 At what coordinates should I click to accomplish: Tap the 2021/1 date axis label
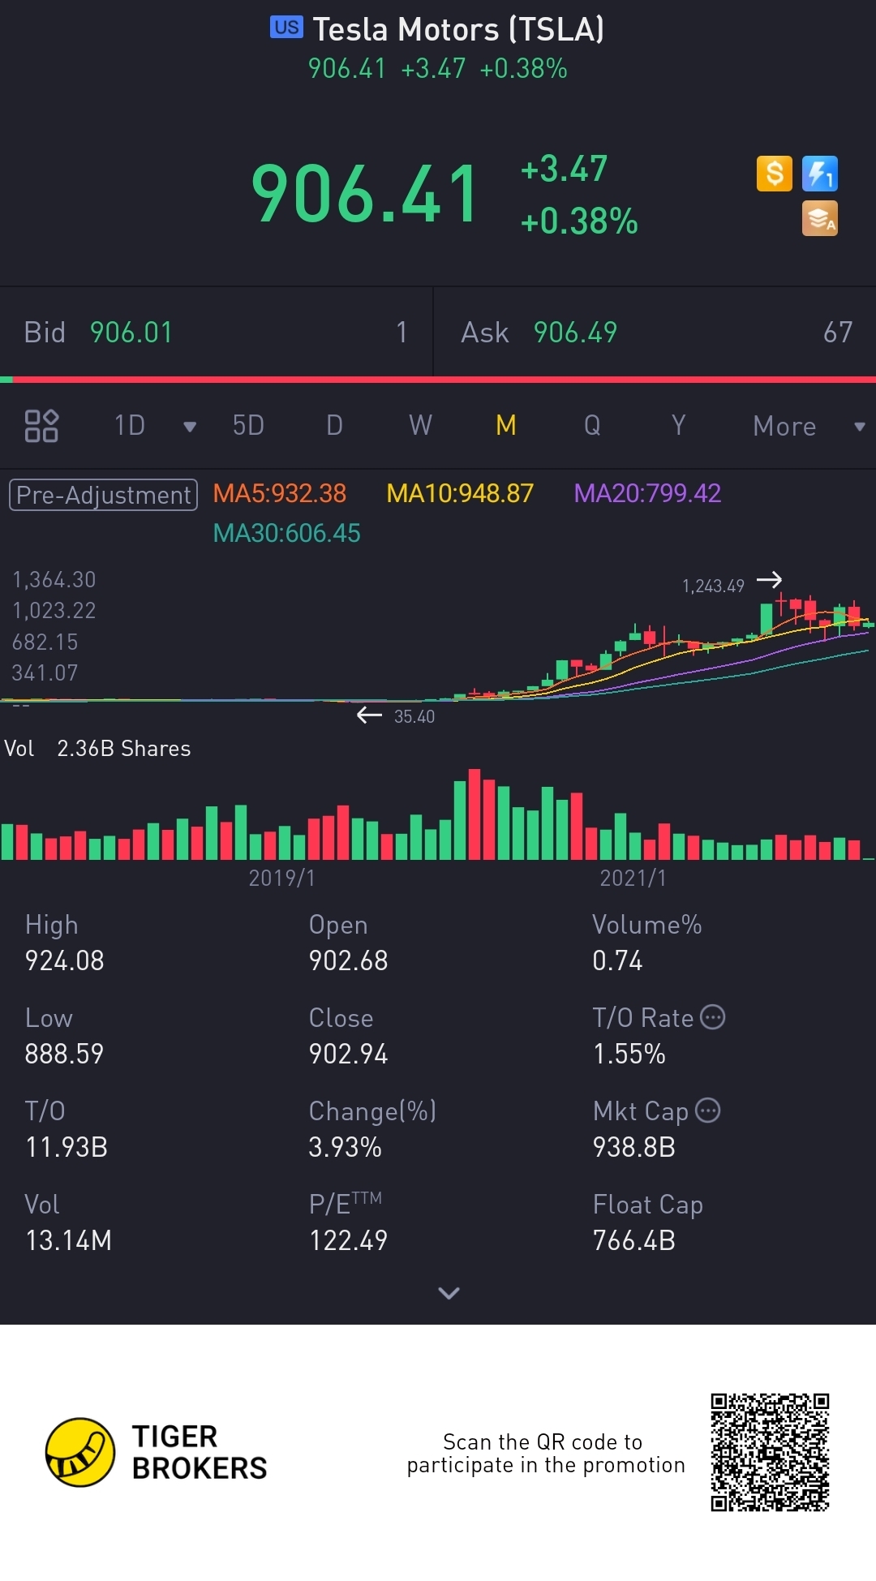tap(633, 878)
